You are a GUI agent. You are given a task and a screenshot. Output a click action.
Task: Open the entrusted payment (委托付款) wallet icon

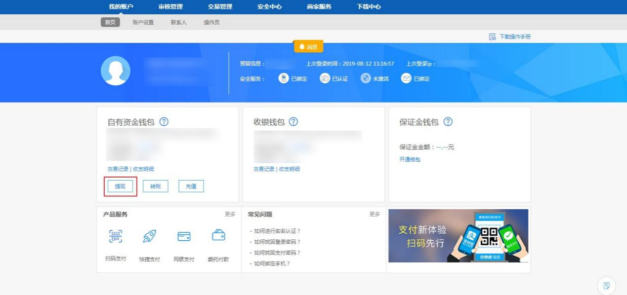coord(218,235)
